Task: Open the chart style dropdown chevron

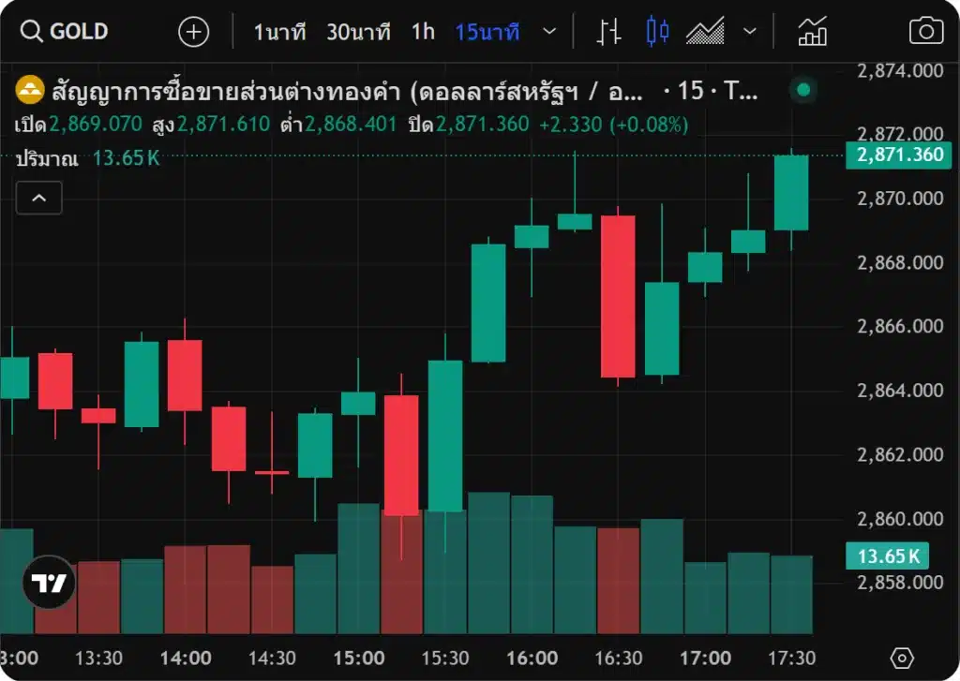Action: point(749,32)
